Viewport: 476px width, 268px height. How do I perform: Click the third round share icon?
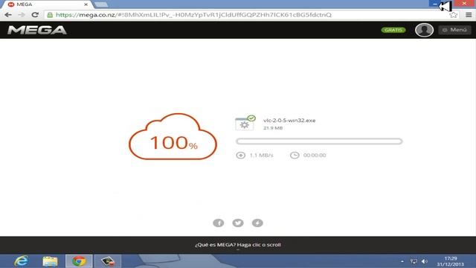[257, 223]
